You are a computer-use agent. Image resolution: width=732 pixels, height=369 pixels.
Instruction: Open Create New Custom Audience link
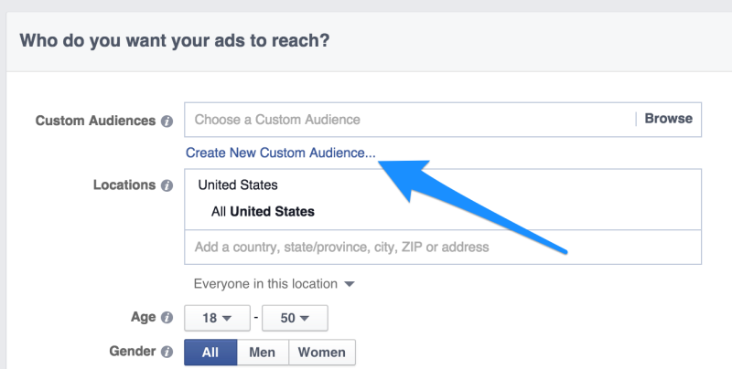(x=281, y=153)
